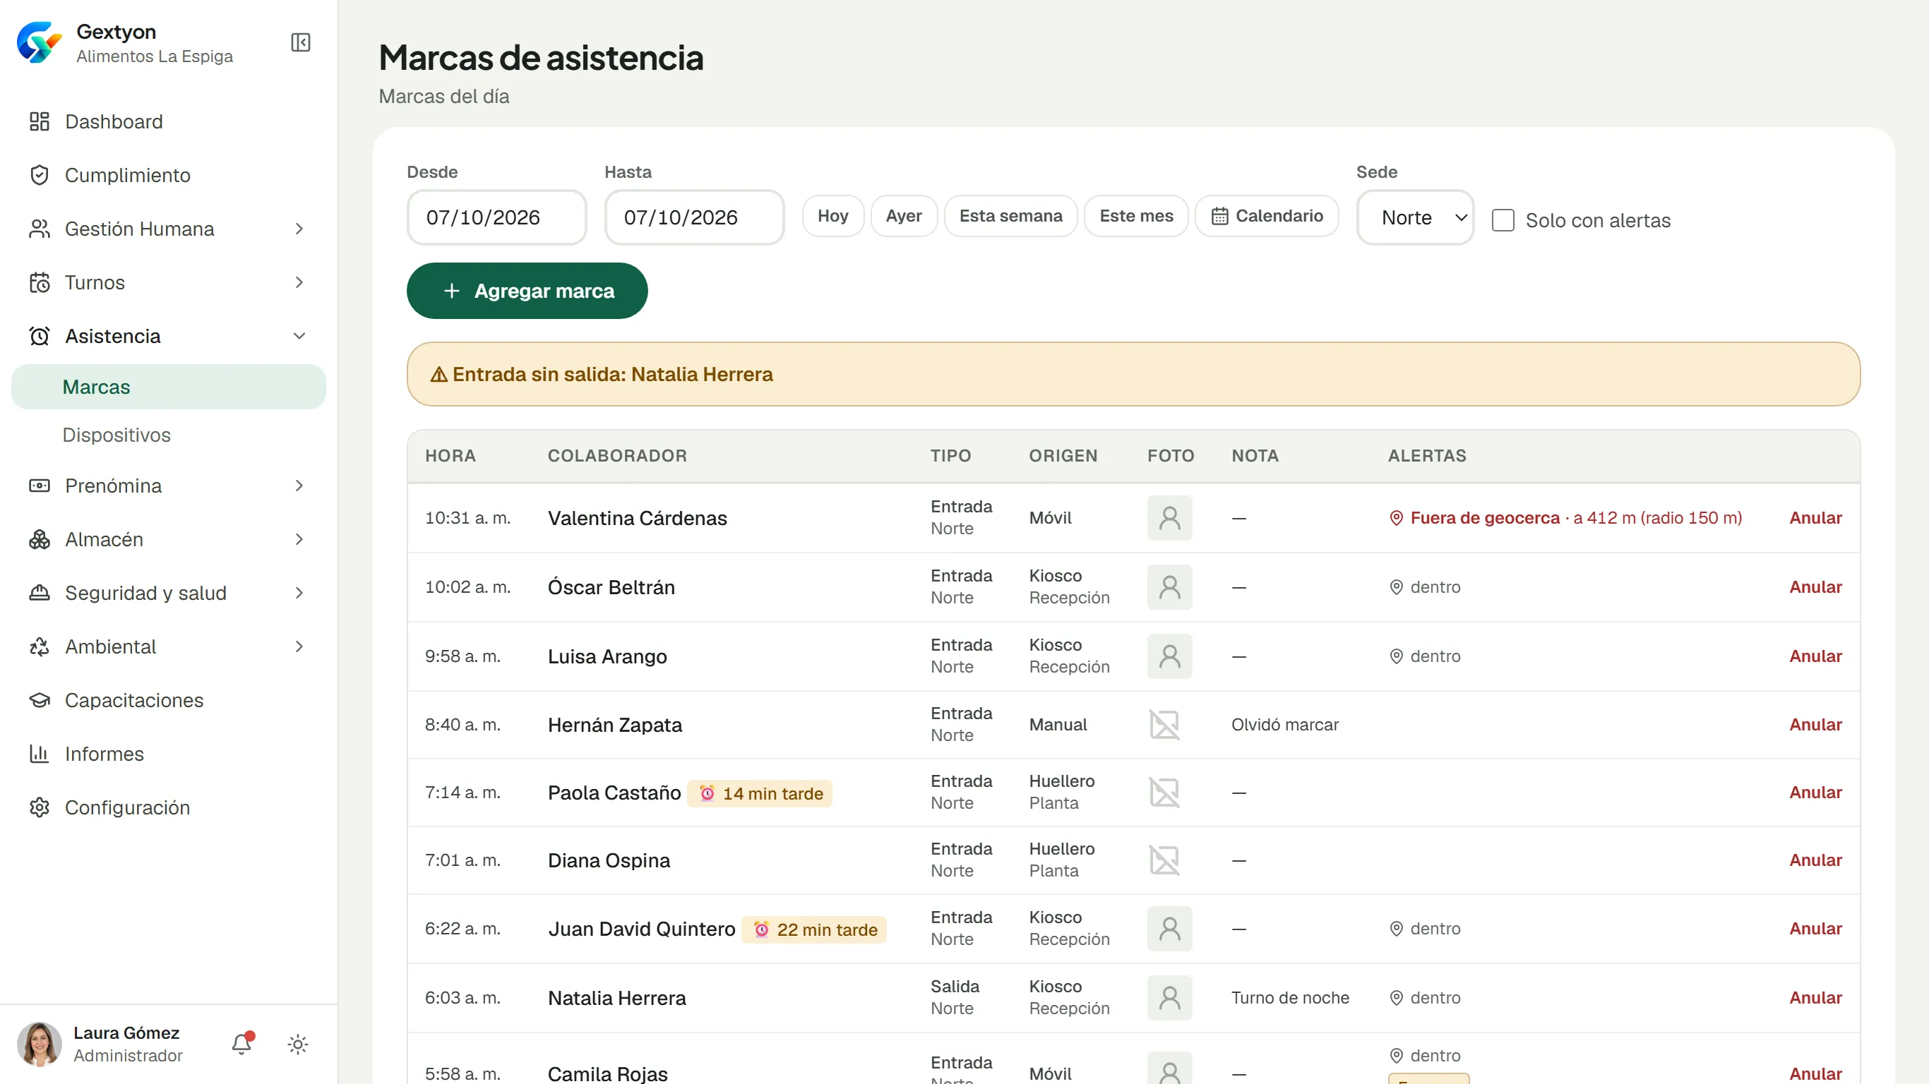Screen dimensions: 1929x1084
Task: Click the Capacitaciones graduation cap icon
Action: tap(39, 700)
